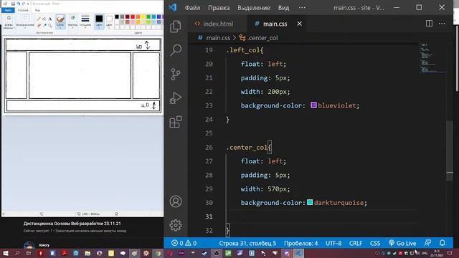The width and height of the screenshot is (459, 258).
Task: Click blueviolet color swatch on line 23
Action: pos(313,105)
